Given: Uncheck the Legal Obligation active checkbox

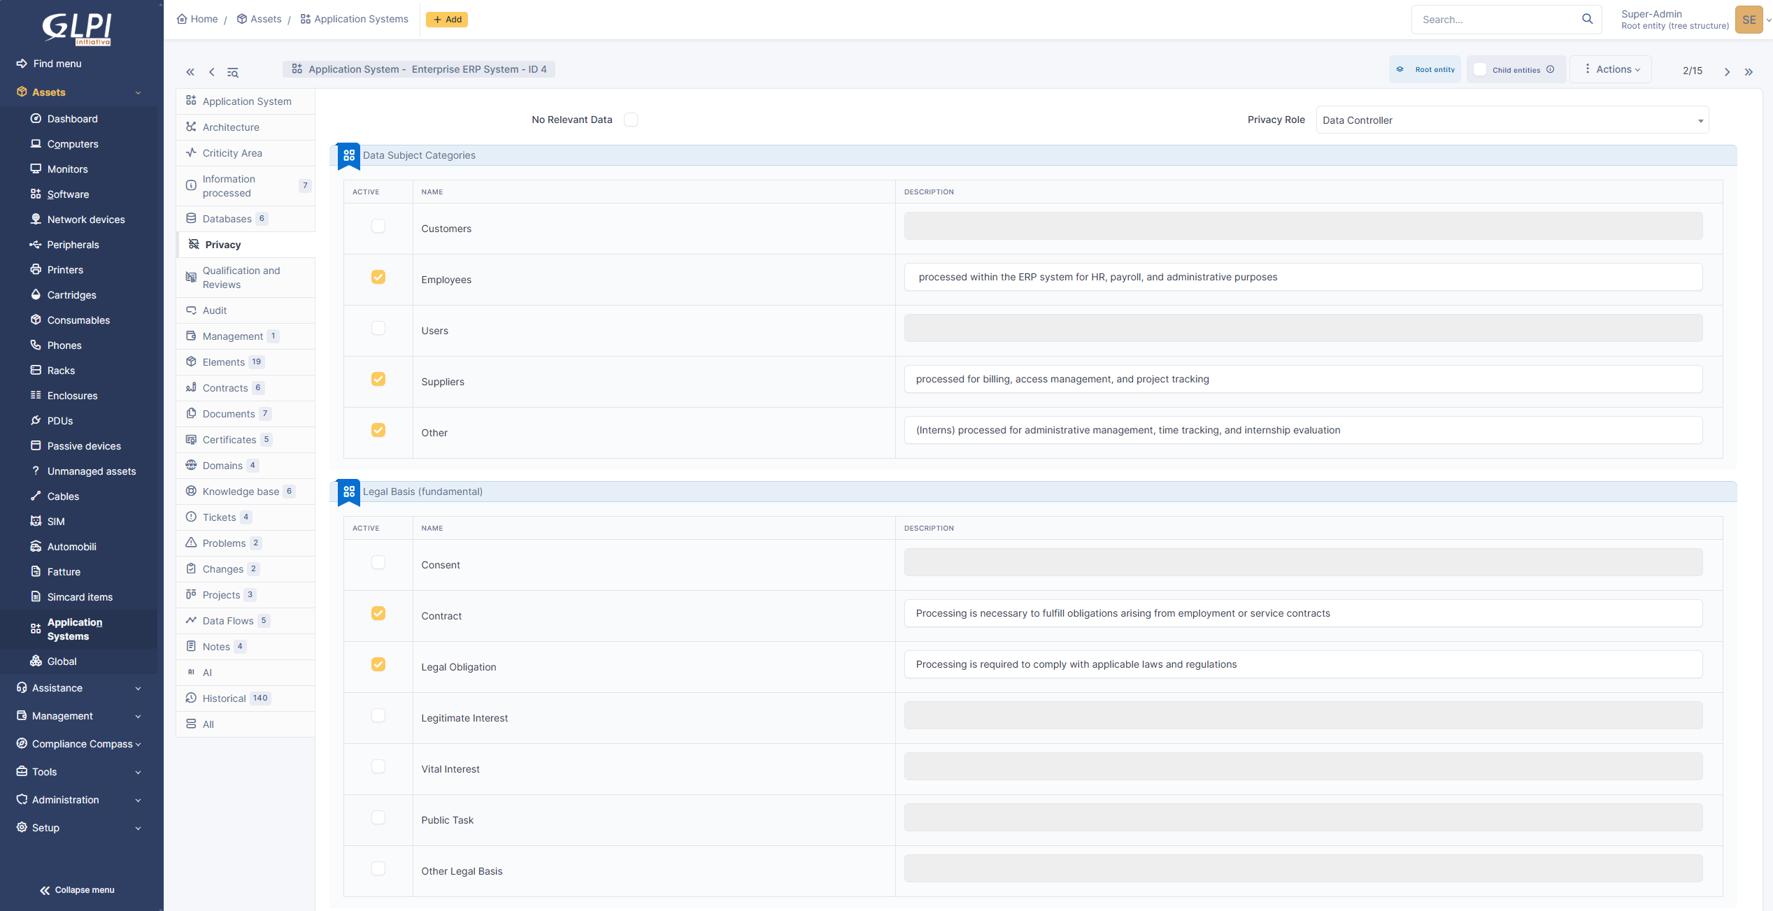Looking at the screenshot, I should point(378,664).
